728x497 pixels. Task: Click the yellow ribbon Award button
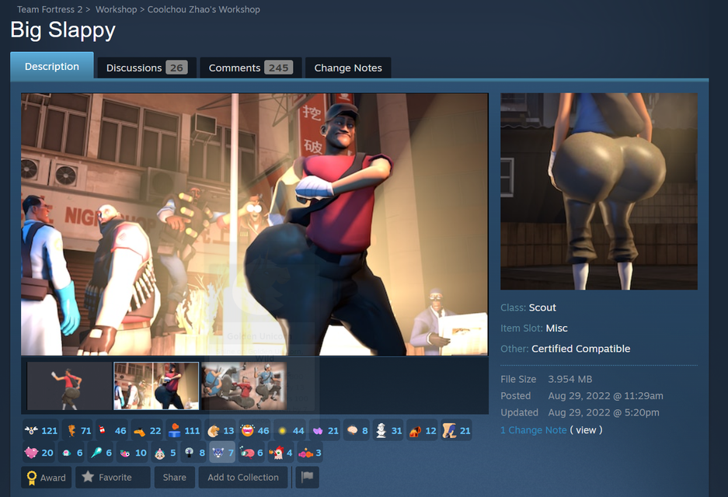(x=46, y=477)
